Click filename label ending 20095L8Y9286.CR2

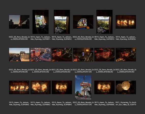(x=83, y=38)
